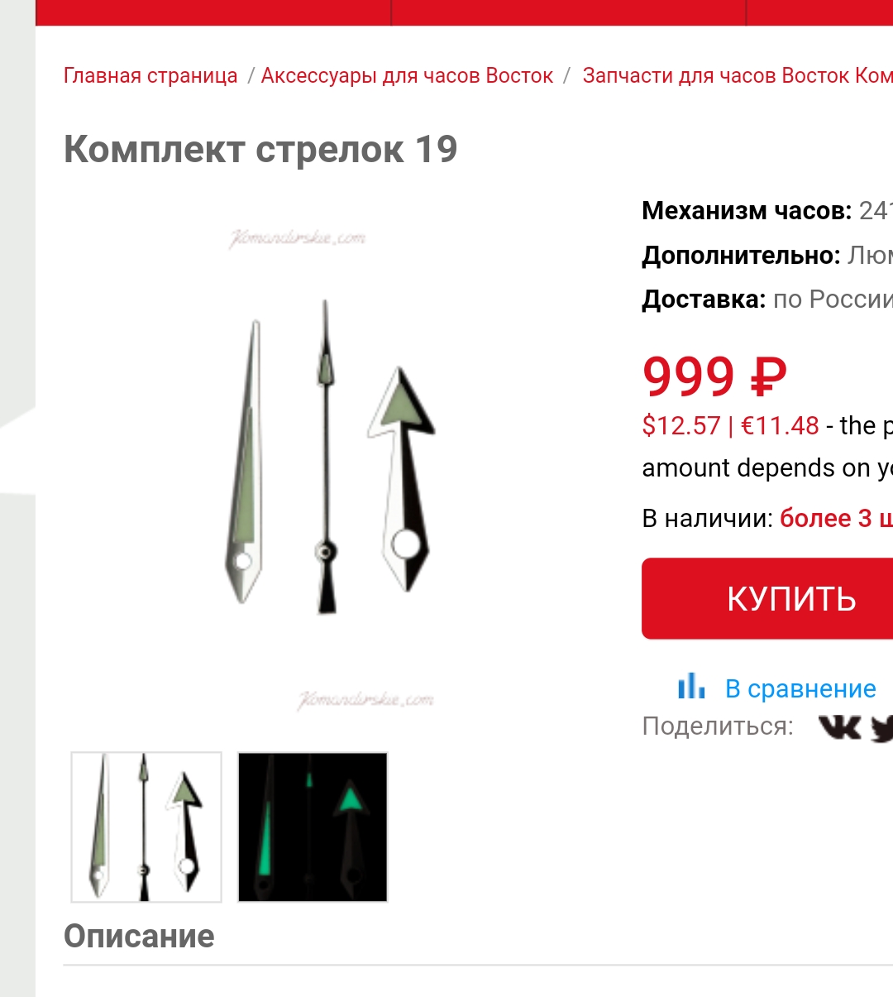Select the glowing lume dark thumbnail
The width and height of the screenshot is (893, 997).
coord(313,827)
